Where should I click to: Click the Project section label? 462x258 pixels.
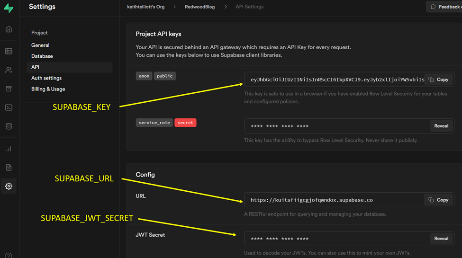tap(39, 33)
